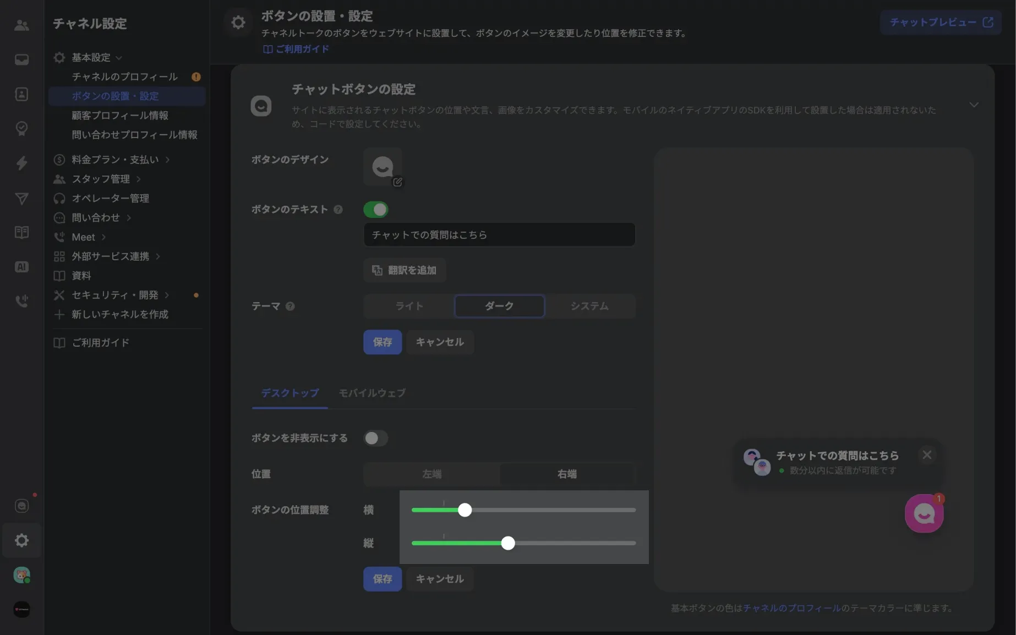This screenshot has height=635, width=1016.
Task: Open 顧客プロフィール情報 in the settings menu
Action: (x=121, y=115)
